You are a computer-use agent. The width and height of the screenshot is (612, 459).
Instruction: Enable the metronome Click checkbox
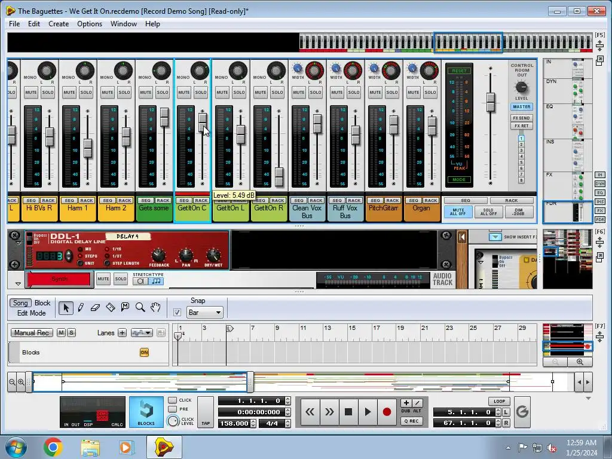(173, 400)
